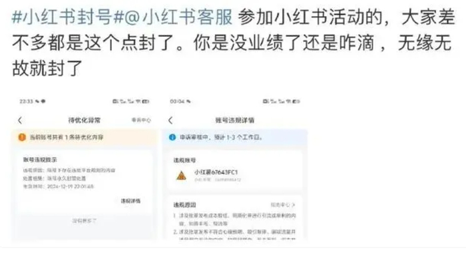Open the top-right link on the 待优化异常 header
466x267 pixels.
click(x=141, y=120)
